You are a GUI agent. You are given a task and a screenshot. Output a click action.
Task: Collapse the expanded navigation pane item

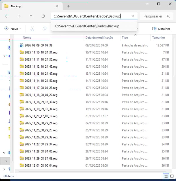pos(4,153)
